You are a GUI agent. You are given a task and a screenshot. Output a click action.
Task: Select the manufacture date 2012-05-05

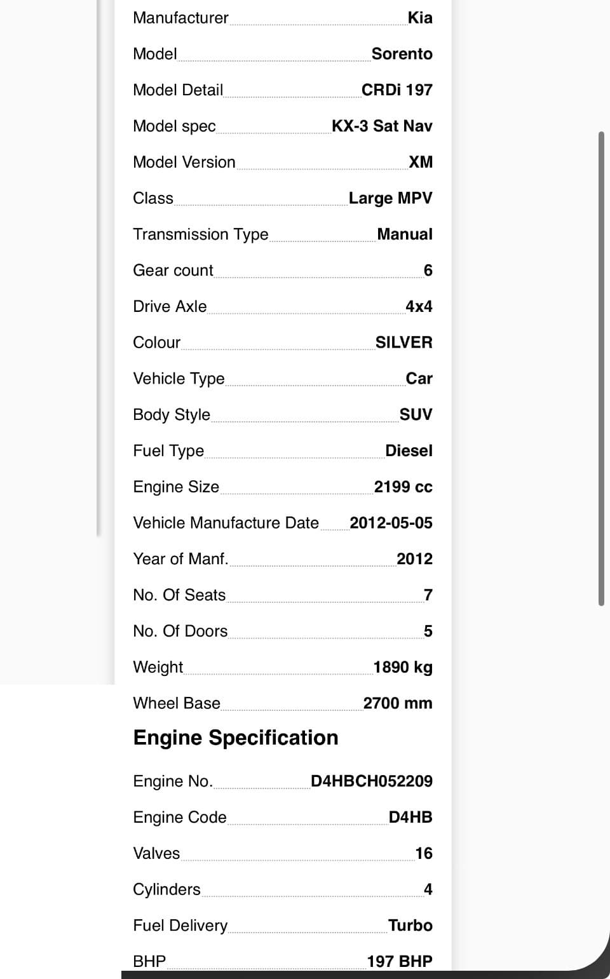click(391, 523)
